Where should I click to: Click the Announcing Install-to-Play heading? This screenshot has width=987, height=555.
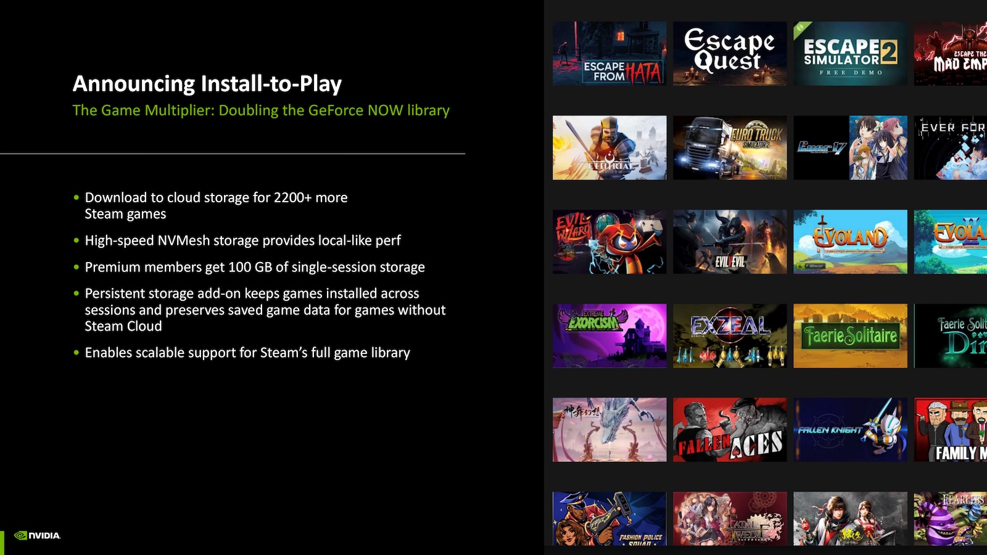(207, 83)
